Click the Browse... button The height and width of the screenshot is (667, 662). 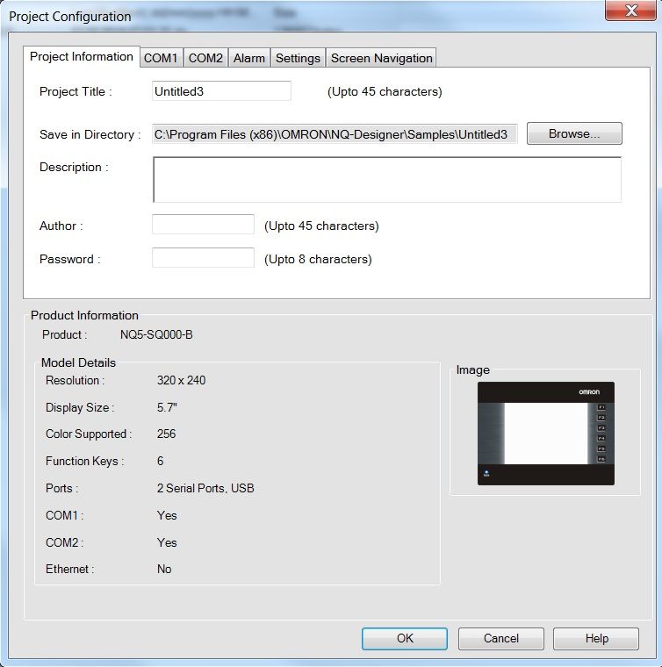[x=574, y=133]
